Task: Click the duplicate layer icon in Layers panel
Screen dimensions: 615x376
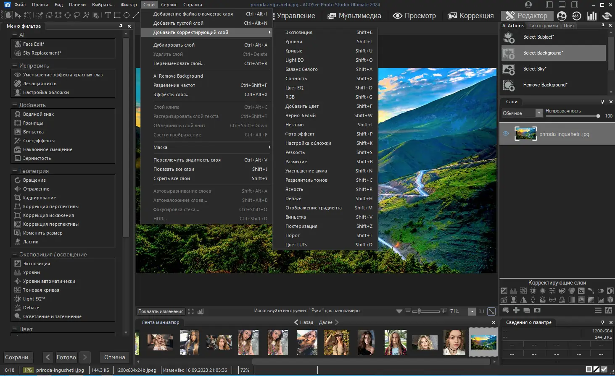Action: [x=526, y=311]
